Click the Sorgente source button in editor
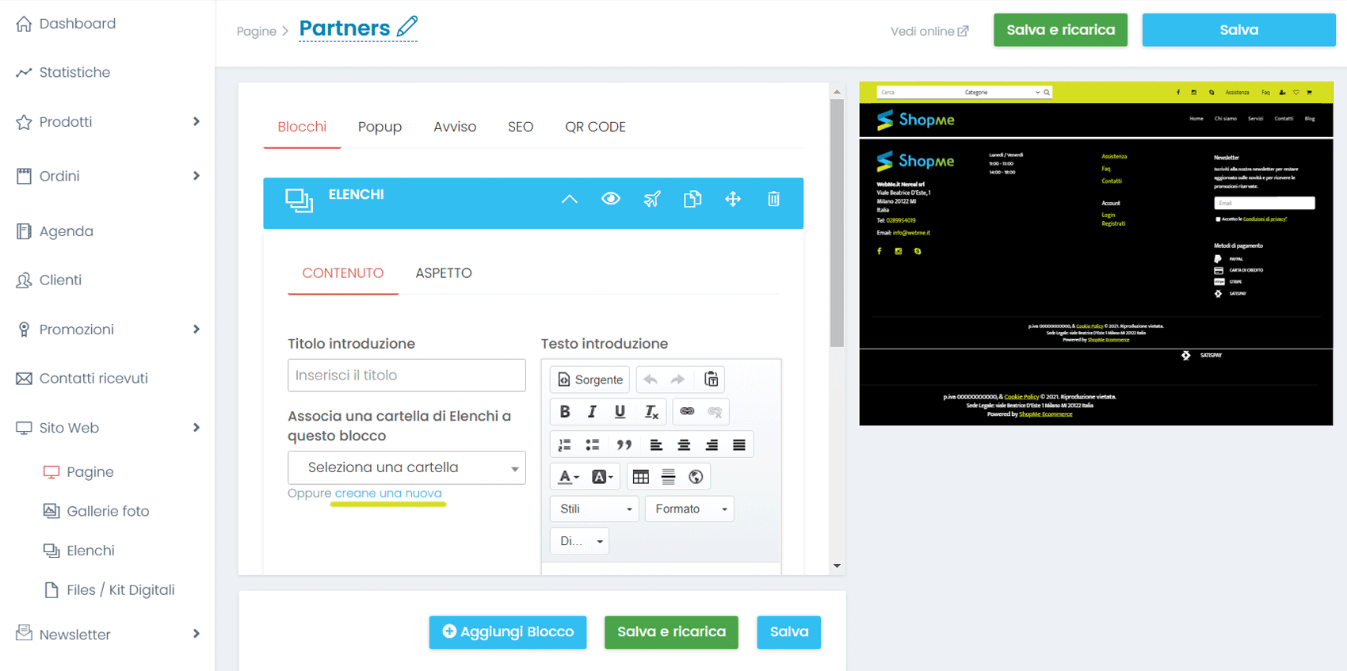 (590, 379)
